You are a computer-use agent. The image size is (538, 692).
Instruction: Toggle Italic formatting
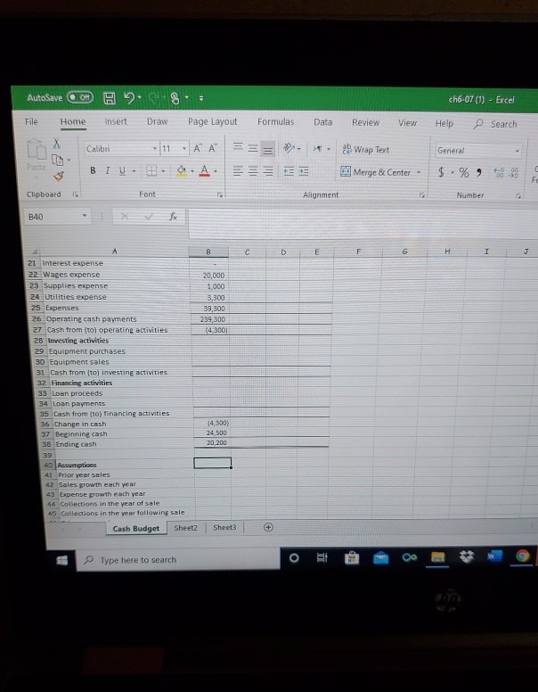(107, 170)
